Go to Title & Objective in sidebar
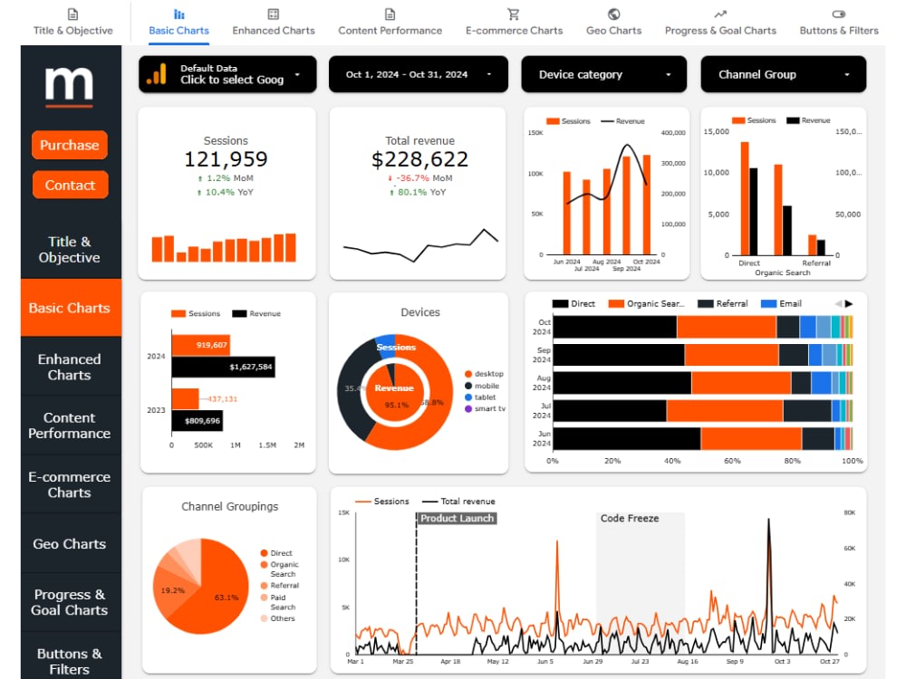Image resolution: width=906 pixels, height=679 pixels. 70,250
